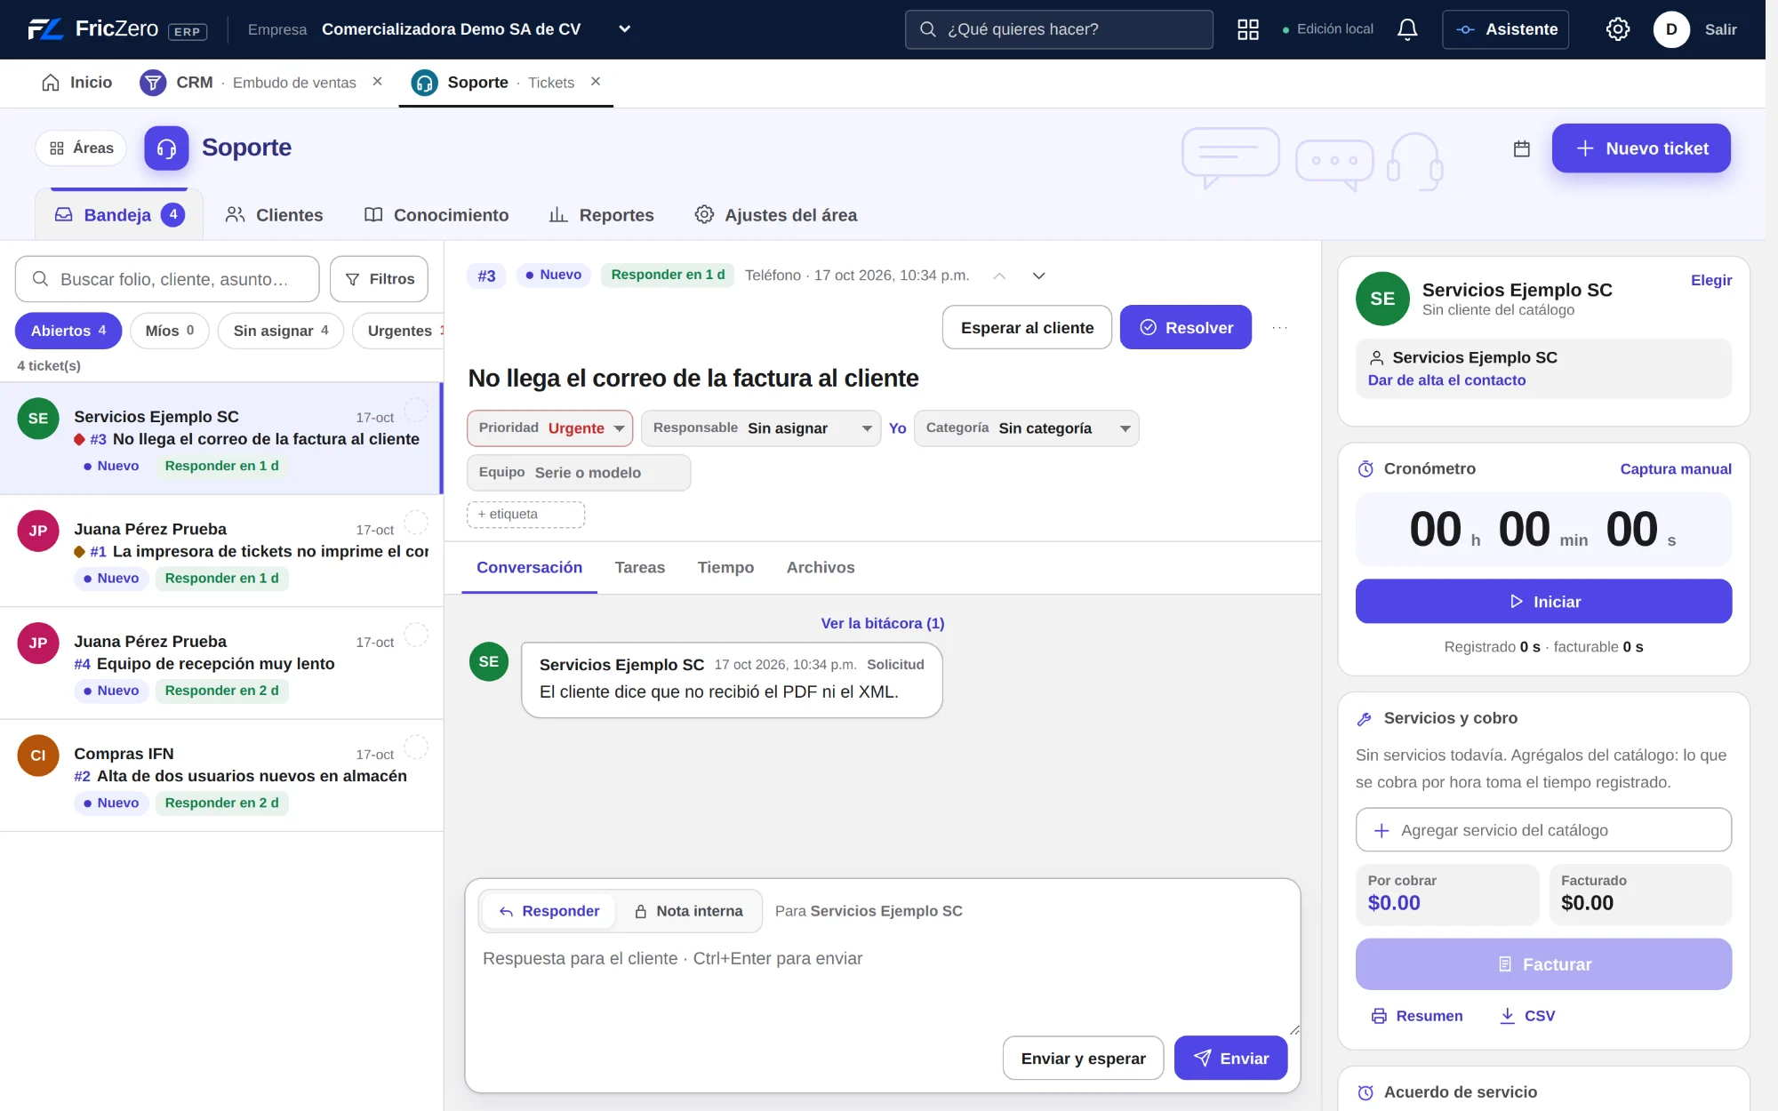Open the Filtros filter button

[x=379, y=279]
